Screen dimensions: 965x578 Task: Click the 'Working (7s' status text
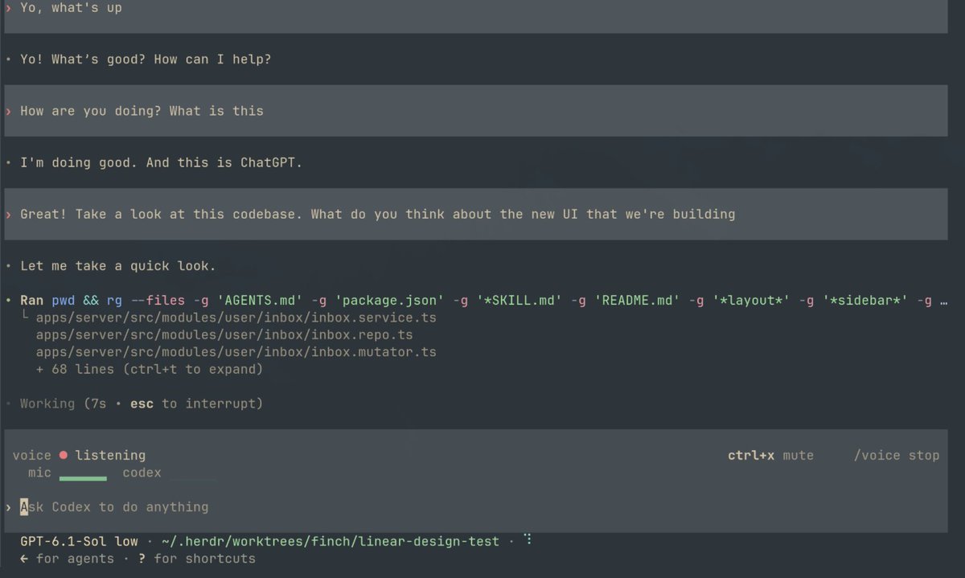(x=63, y=404)
